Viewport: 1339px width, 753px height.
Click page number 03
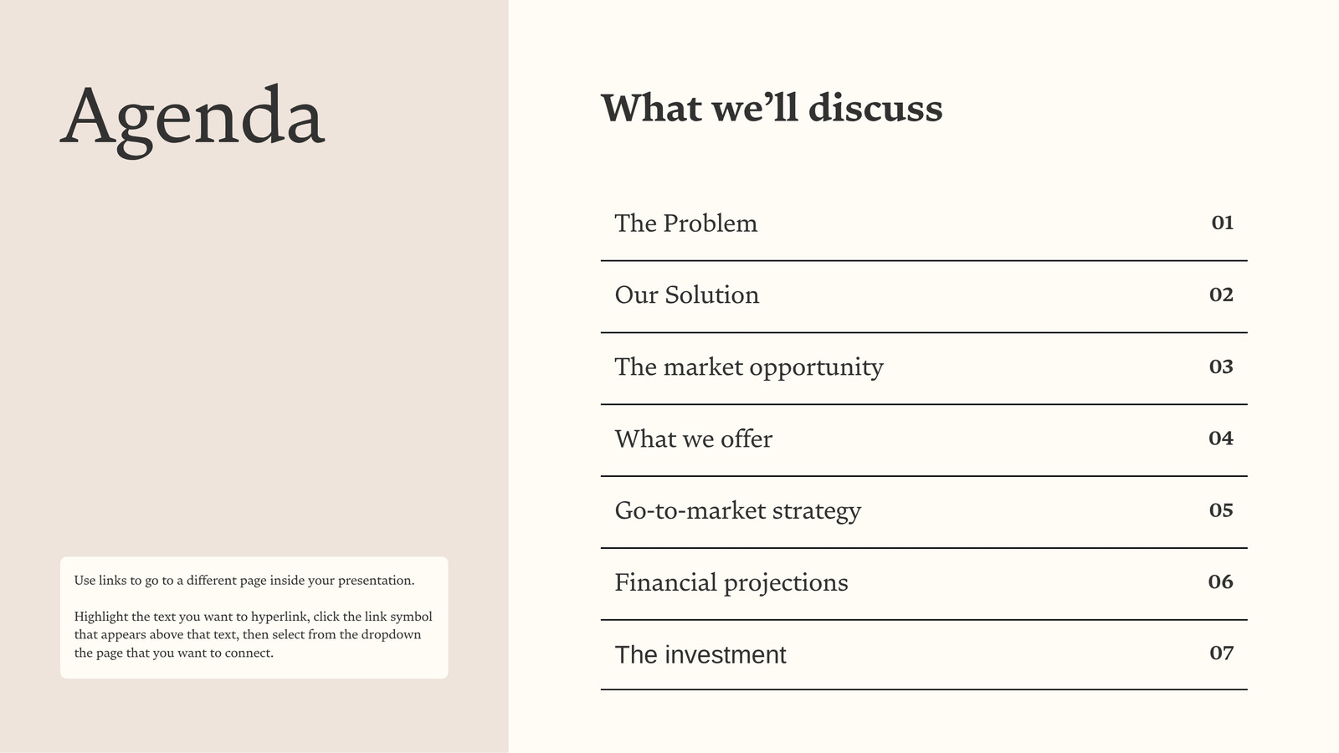tap(1222, 366)
